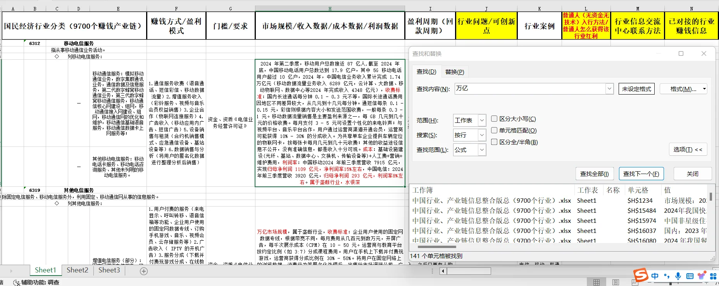
Task: Click the 门槛/要求 header cell
Action: pos(231,26)
